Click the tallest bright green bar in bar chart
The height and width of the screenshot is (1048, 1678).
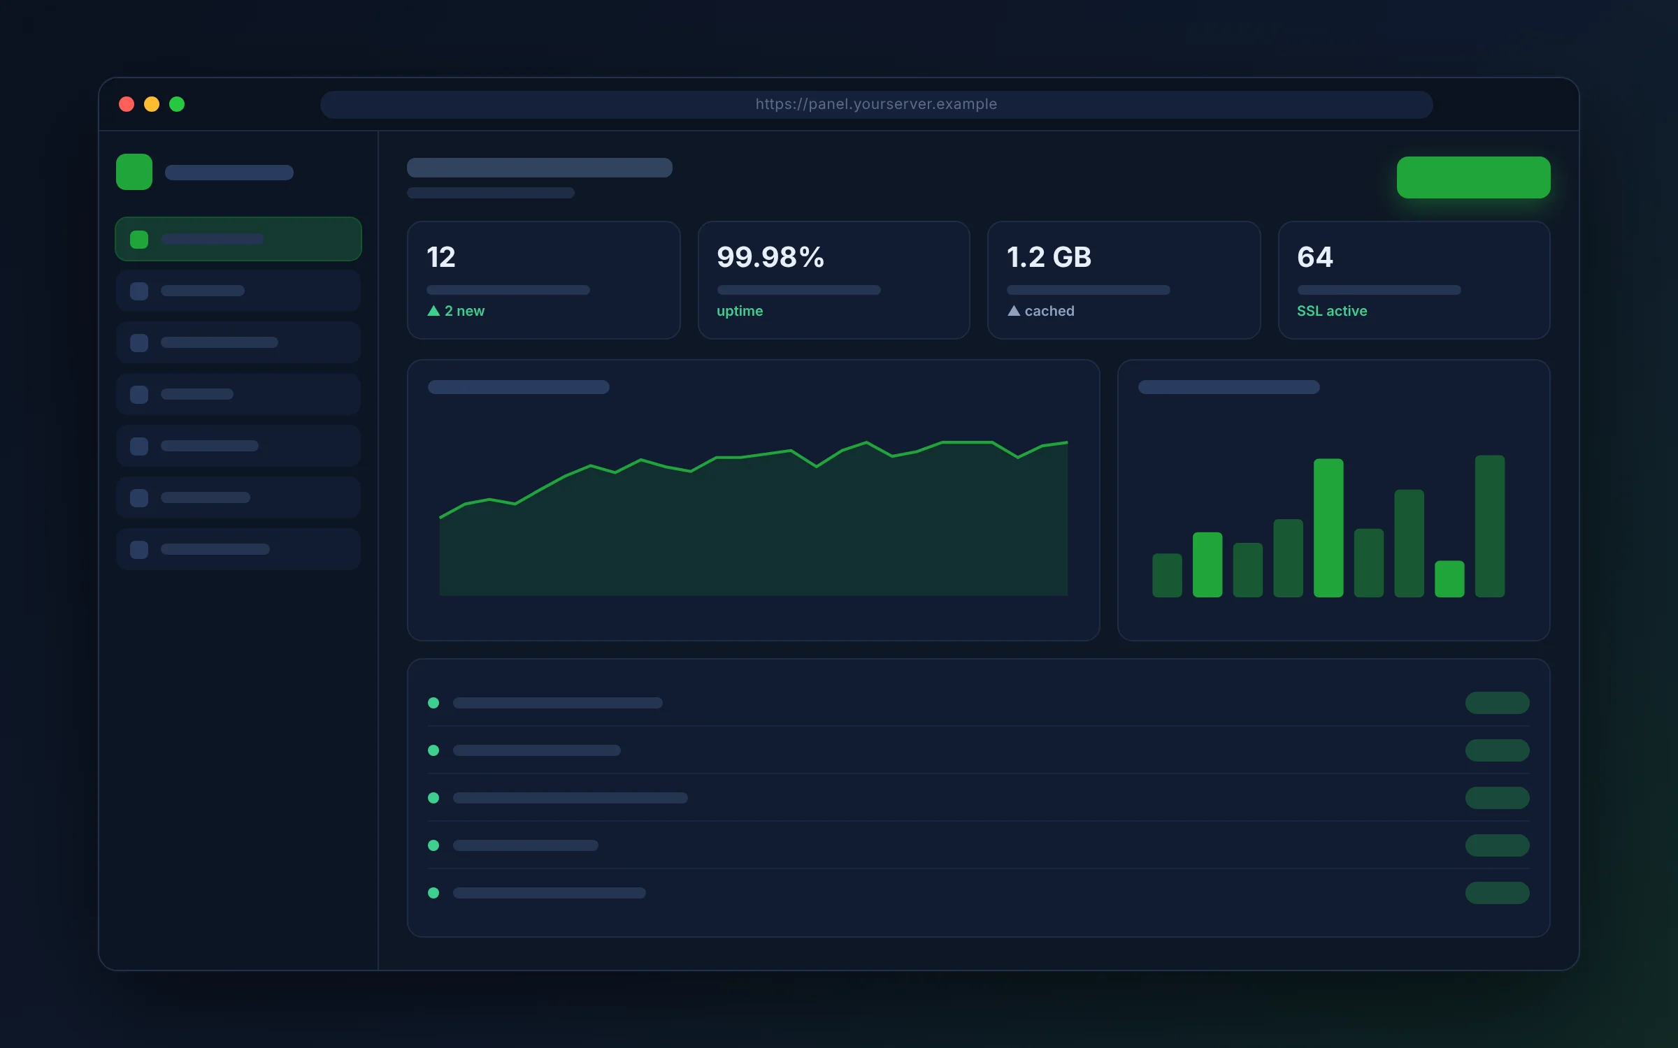(x=1328, y=527)
